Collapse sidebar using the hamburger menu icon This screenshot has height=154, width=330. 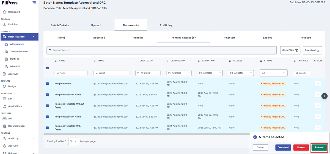[34, 2]
